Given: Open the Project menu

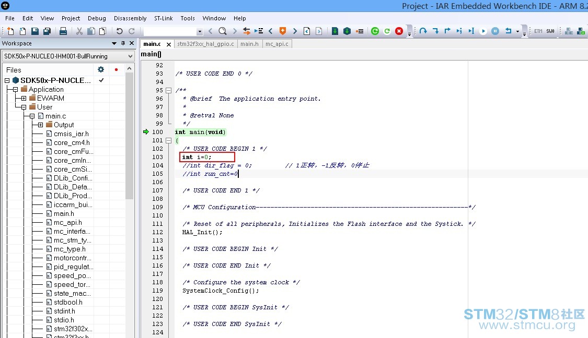Looking at the screenshot, I should click(x=71, y=18).
